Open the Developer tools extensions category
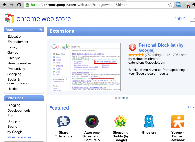This screenshot has height=142, width=195. point(19,111)
